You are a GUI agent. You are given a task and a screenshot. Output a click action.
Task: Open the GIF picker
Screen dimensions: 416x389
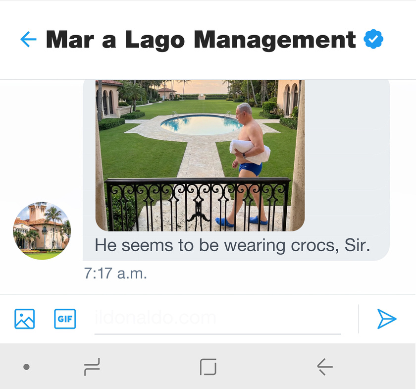coord(65,319)
